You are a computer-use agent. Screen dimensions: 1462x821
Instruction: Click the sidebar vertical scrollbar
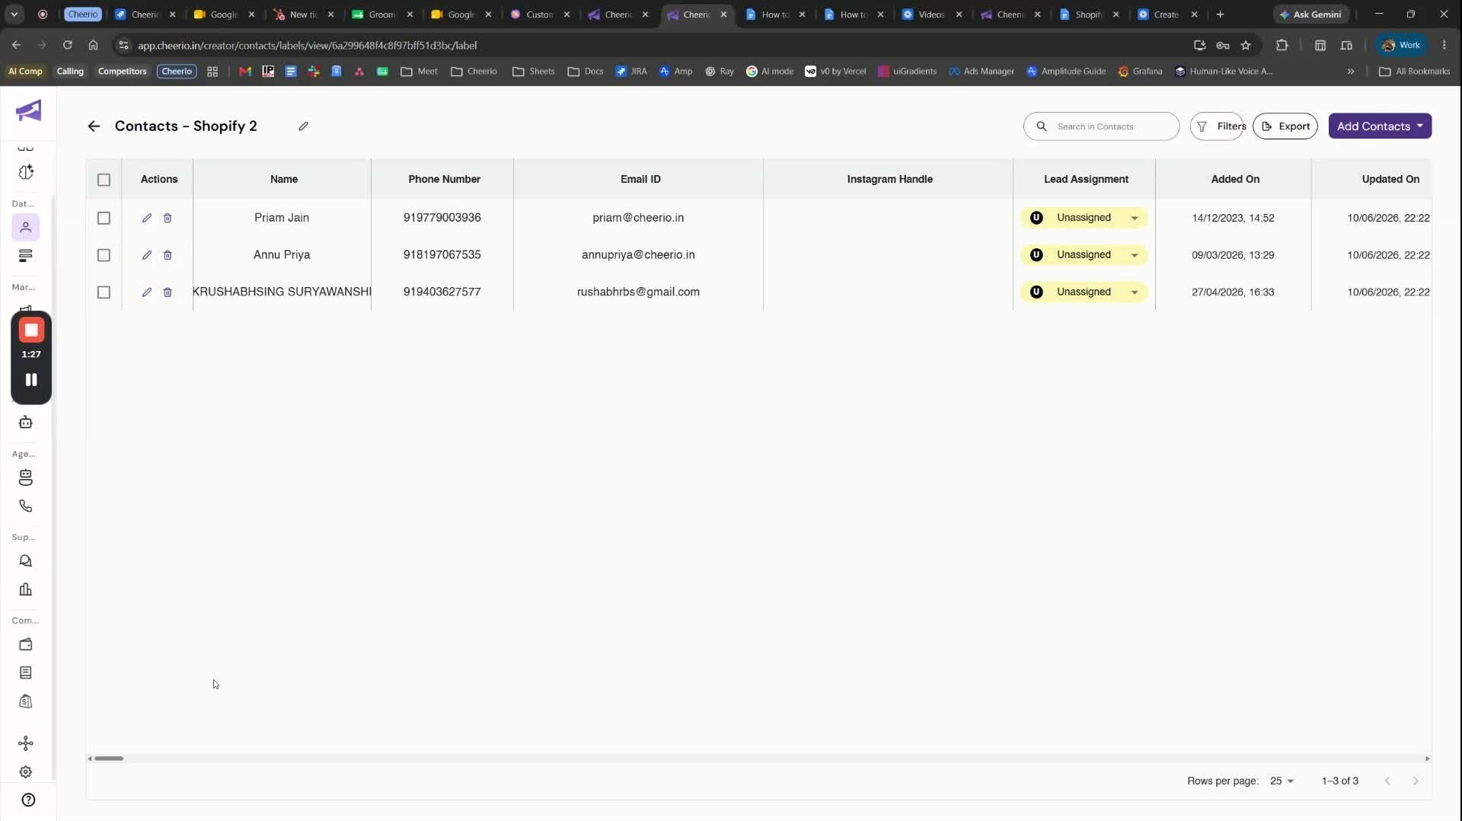coord(53,487)
